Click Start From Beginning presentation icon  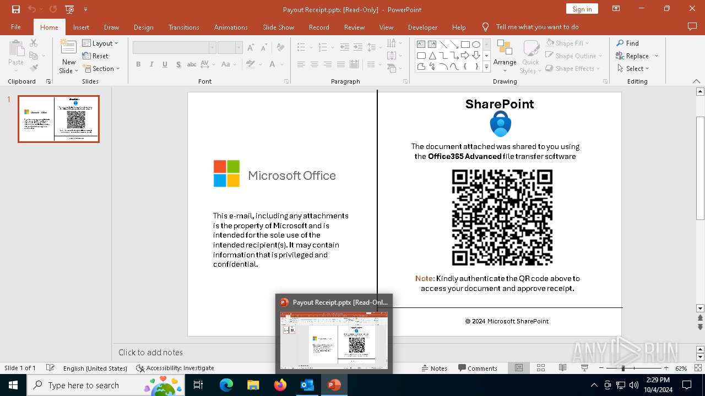point(69,9)
